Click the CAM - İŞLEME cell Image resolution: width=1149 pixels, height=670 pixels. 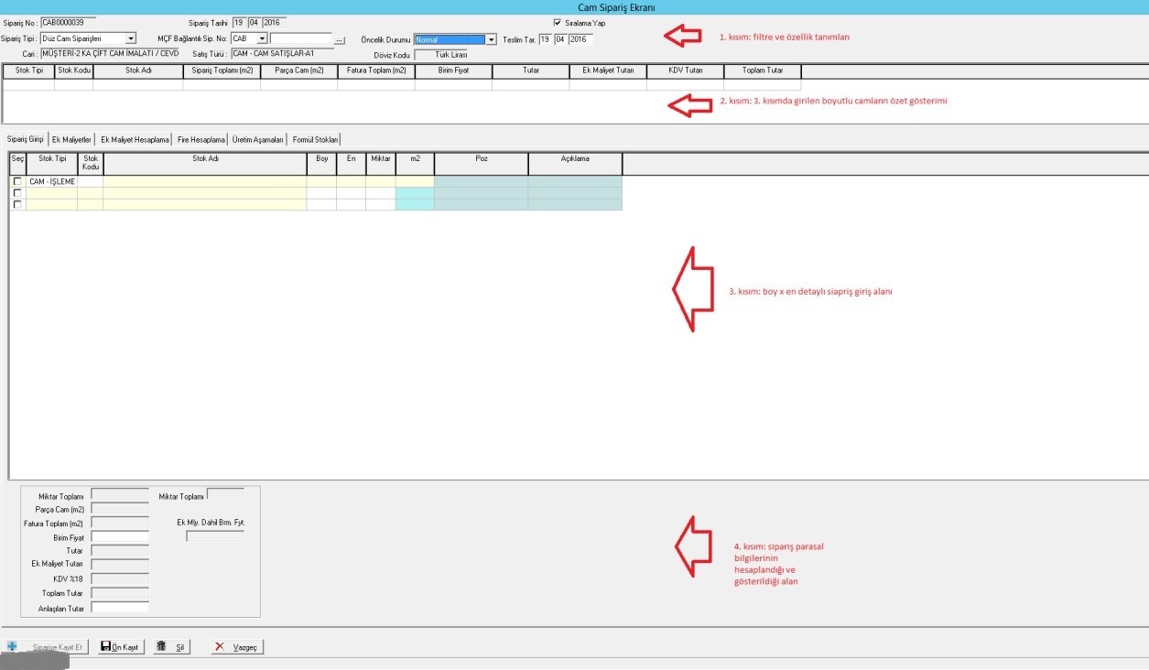coord(52,182)
